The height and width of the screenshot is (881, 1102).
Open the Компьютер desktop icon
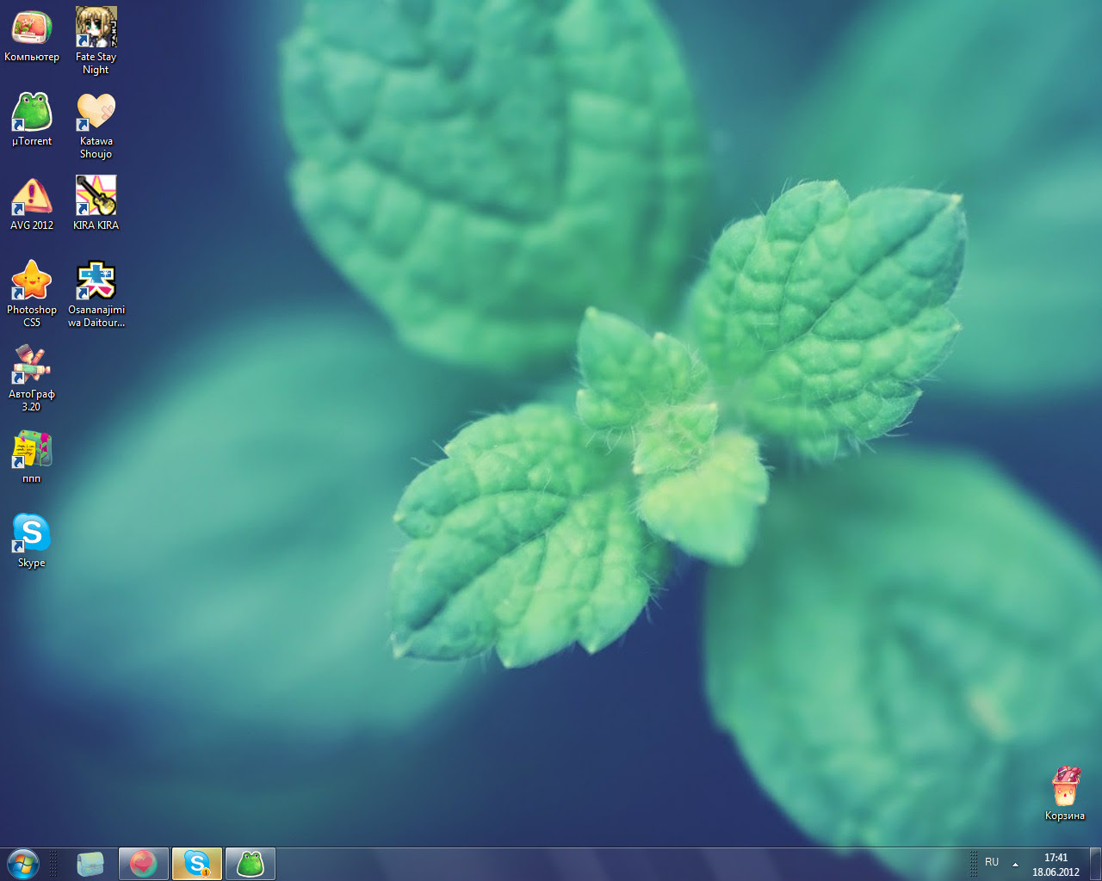32,35
